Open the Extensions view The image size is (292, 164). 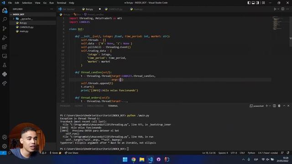5,46
